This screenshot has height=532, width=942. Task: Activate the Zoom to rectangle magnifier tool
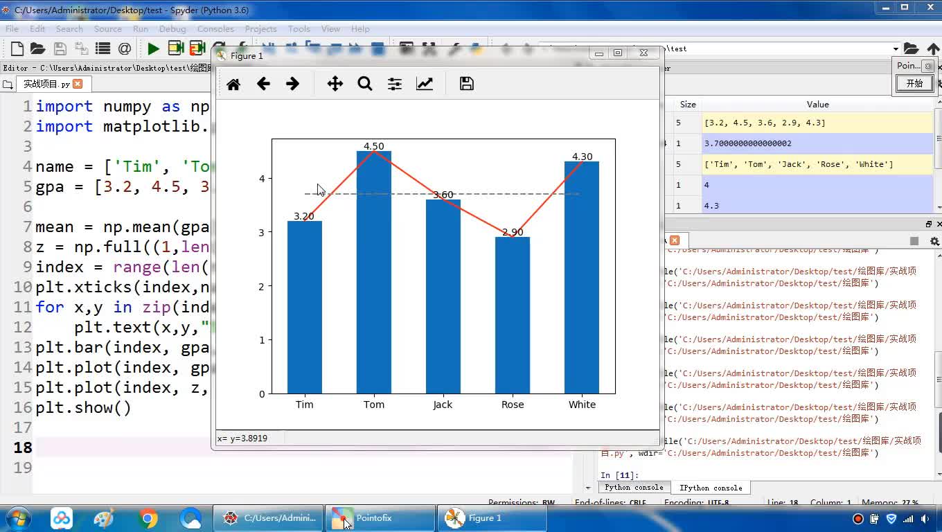[x=365, y=84]
